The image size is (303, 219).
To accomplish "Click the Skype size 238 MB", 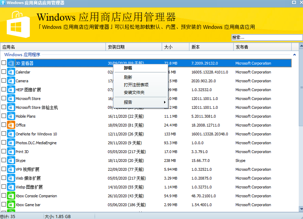I will (x=170, y=161).
